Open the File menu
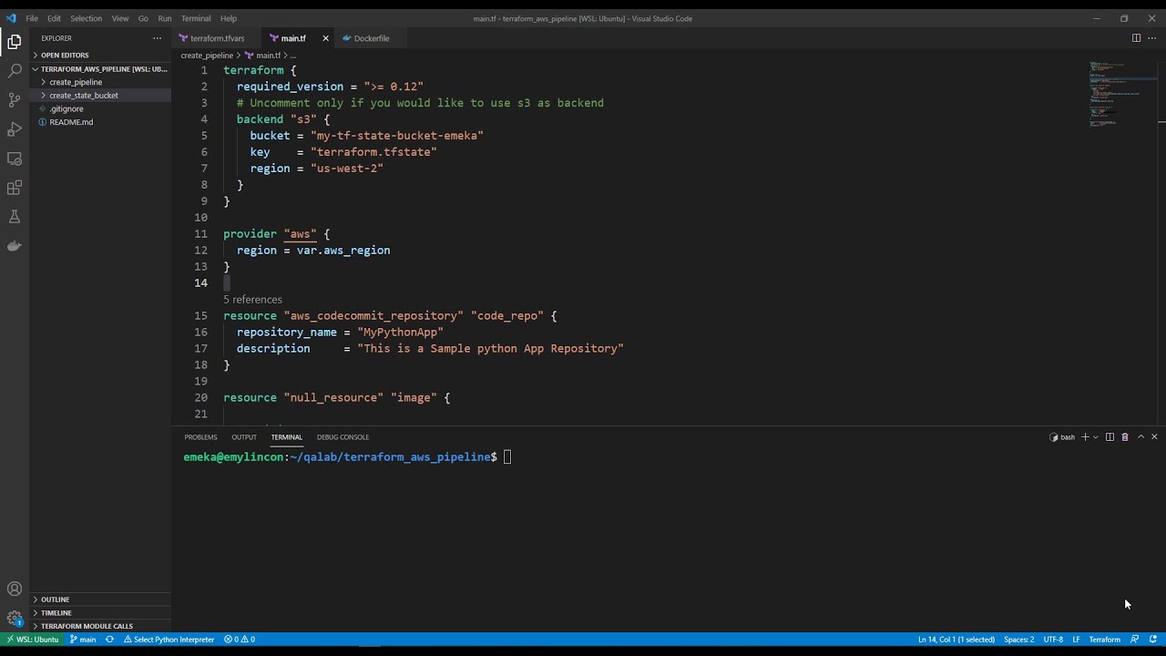The image size is (1166, 656). pyautogui.click(x=32, y=18)
